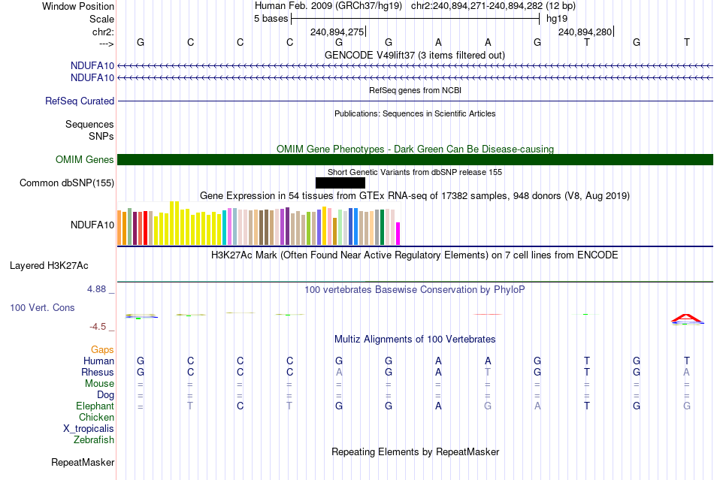The width and height of the screenshot is (714, 480).
Task: Click the PhyloP Basewise Conservation title
Action: click(414, 289)
